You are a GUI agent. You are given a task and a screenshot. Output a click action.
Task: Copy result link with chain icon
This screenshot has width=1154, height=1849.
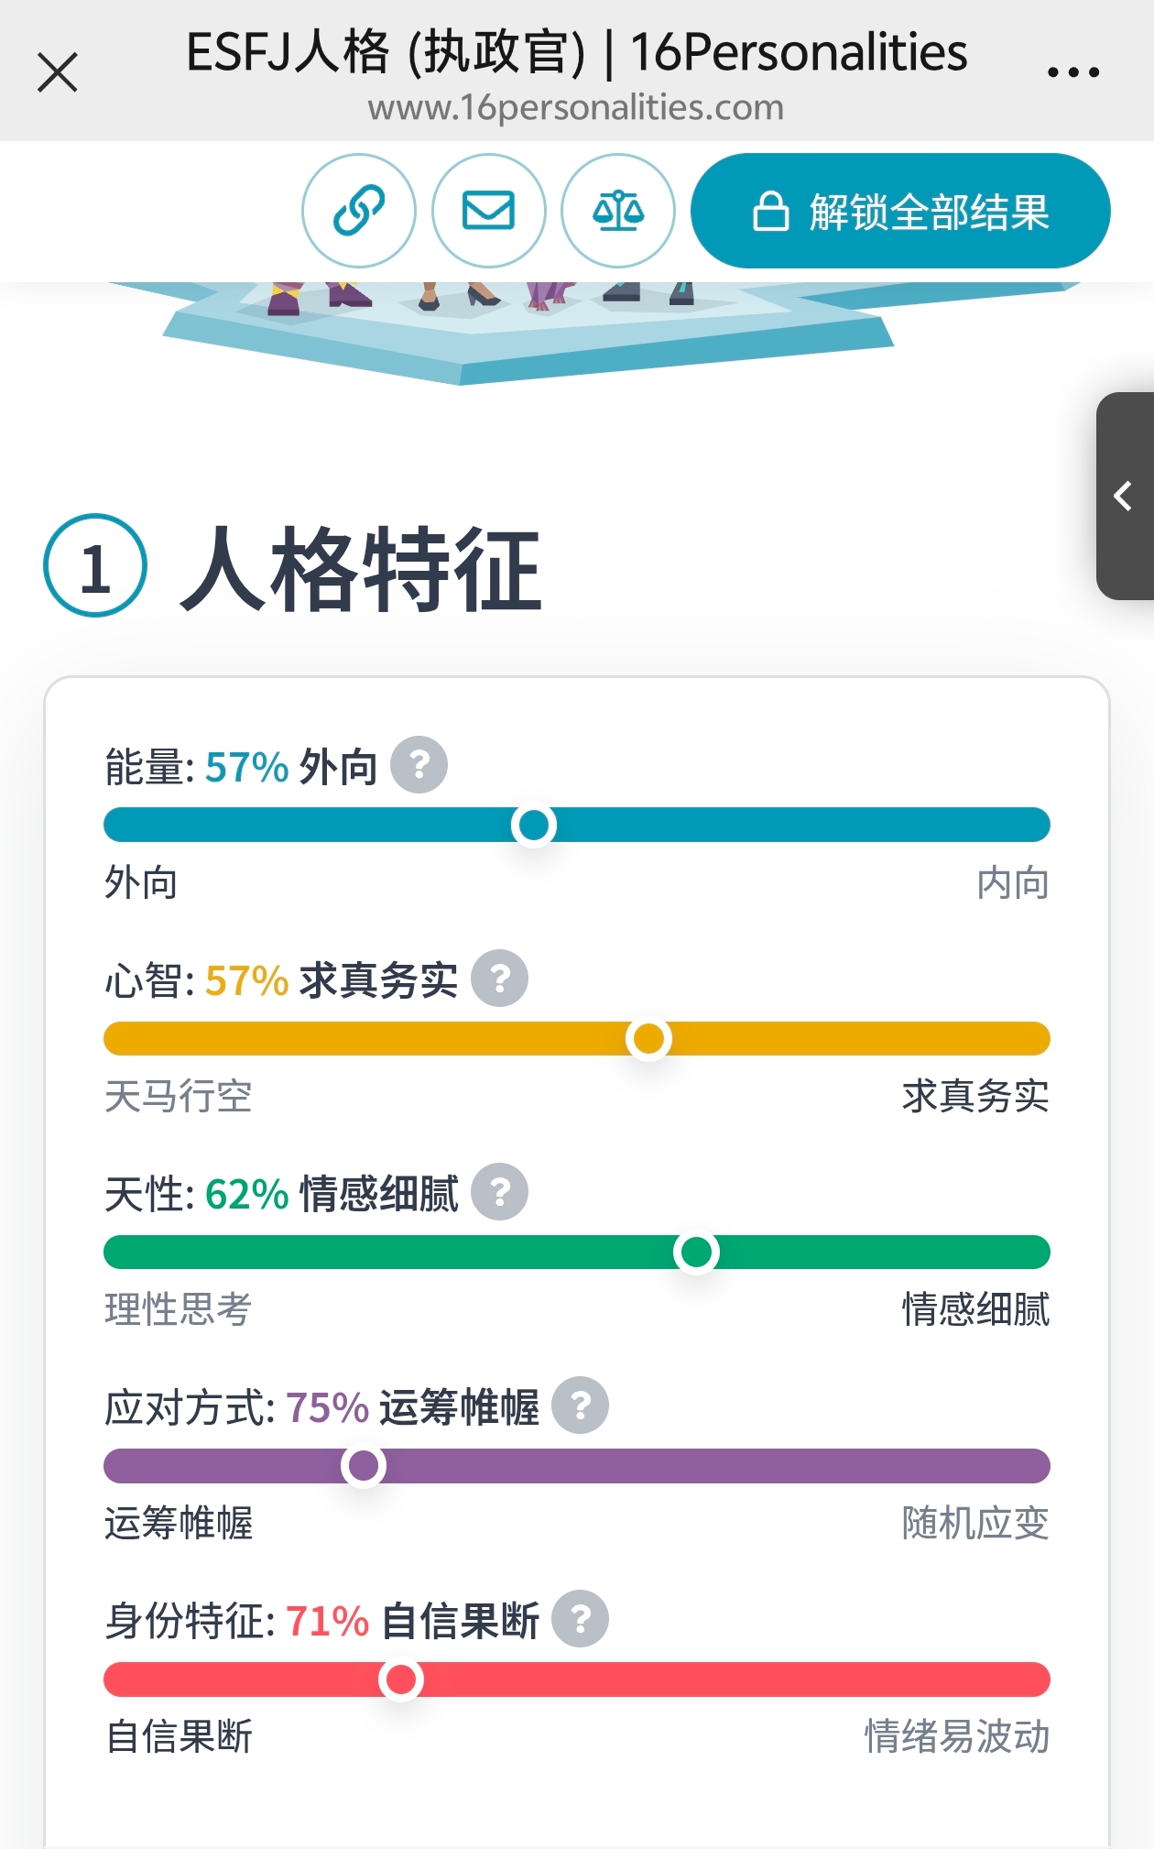pyautogui.click(x=359, y=211)
